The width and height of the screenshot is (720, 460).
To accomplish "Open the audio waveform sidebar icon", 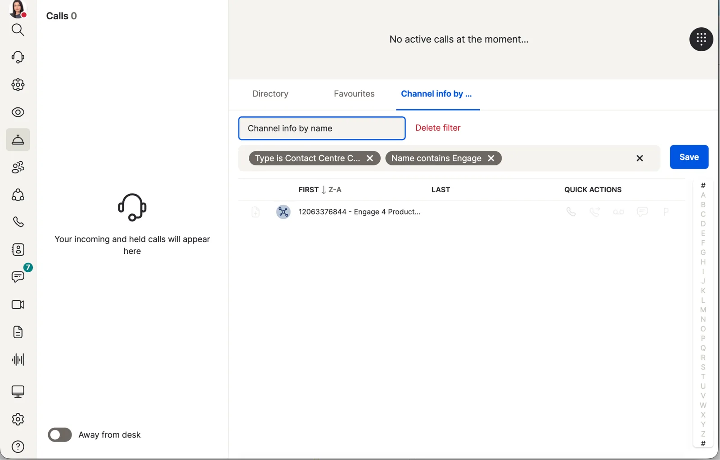I will (18, 359).
